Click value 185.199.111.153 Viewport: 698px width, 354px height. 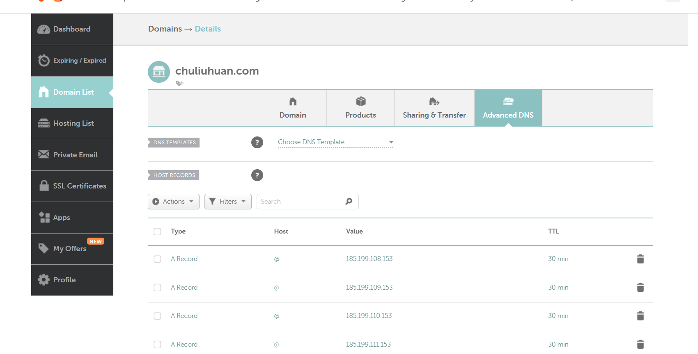coord(368,345)
